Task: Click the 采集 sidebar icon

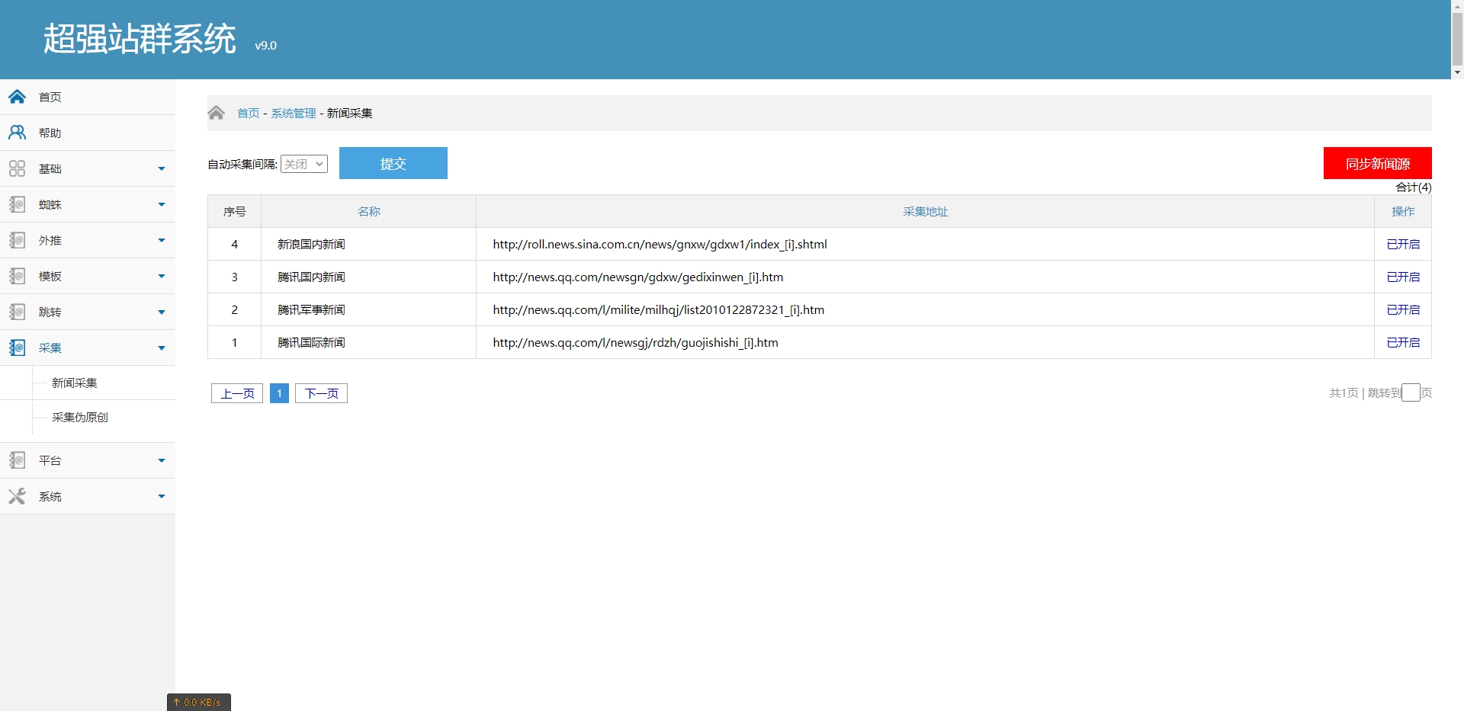Action: click(x=17, y=347)
